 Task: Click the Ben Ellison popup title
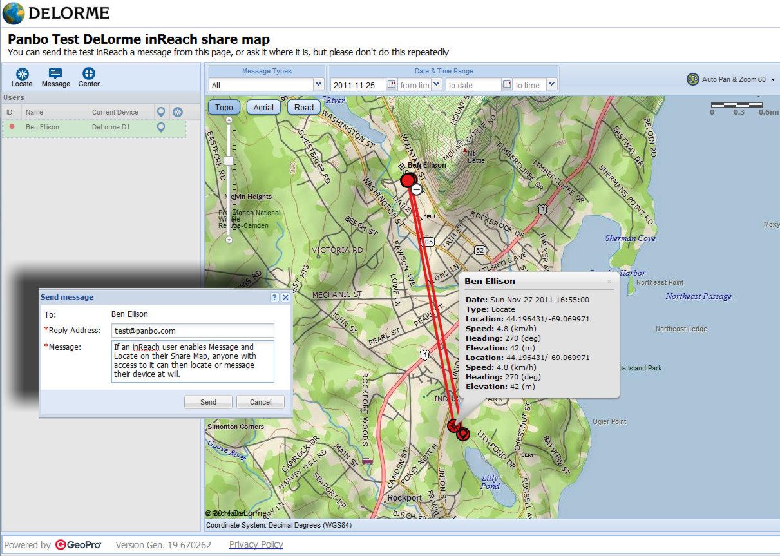coord(490,281)
